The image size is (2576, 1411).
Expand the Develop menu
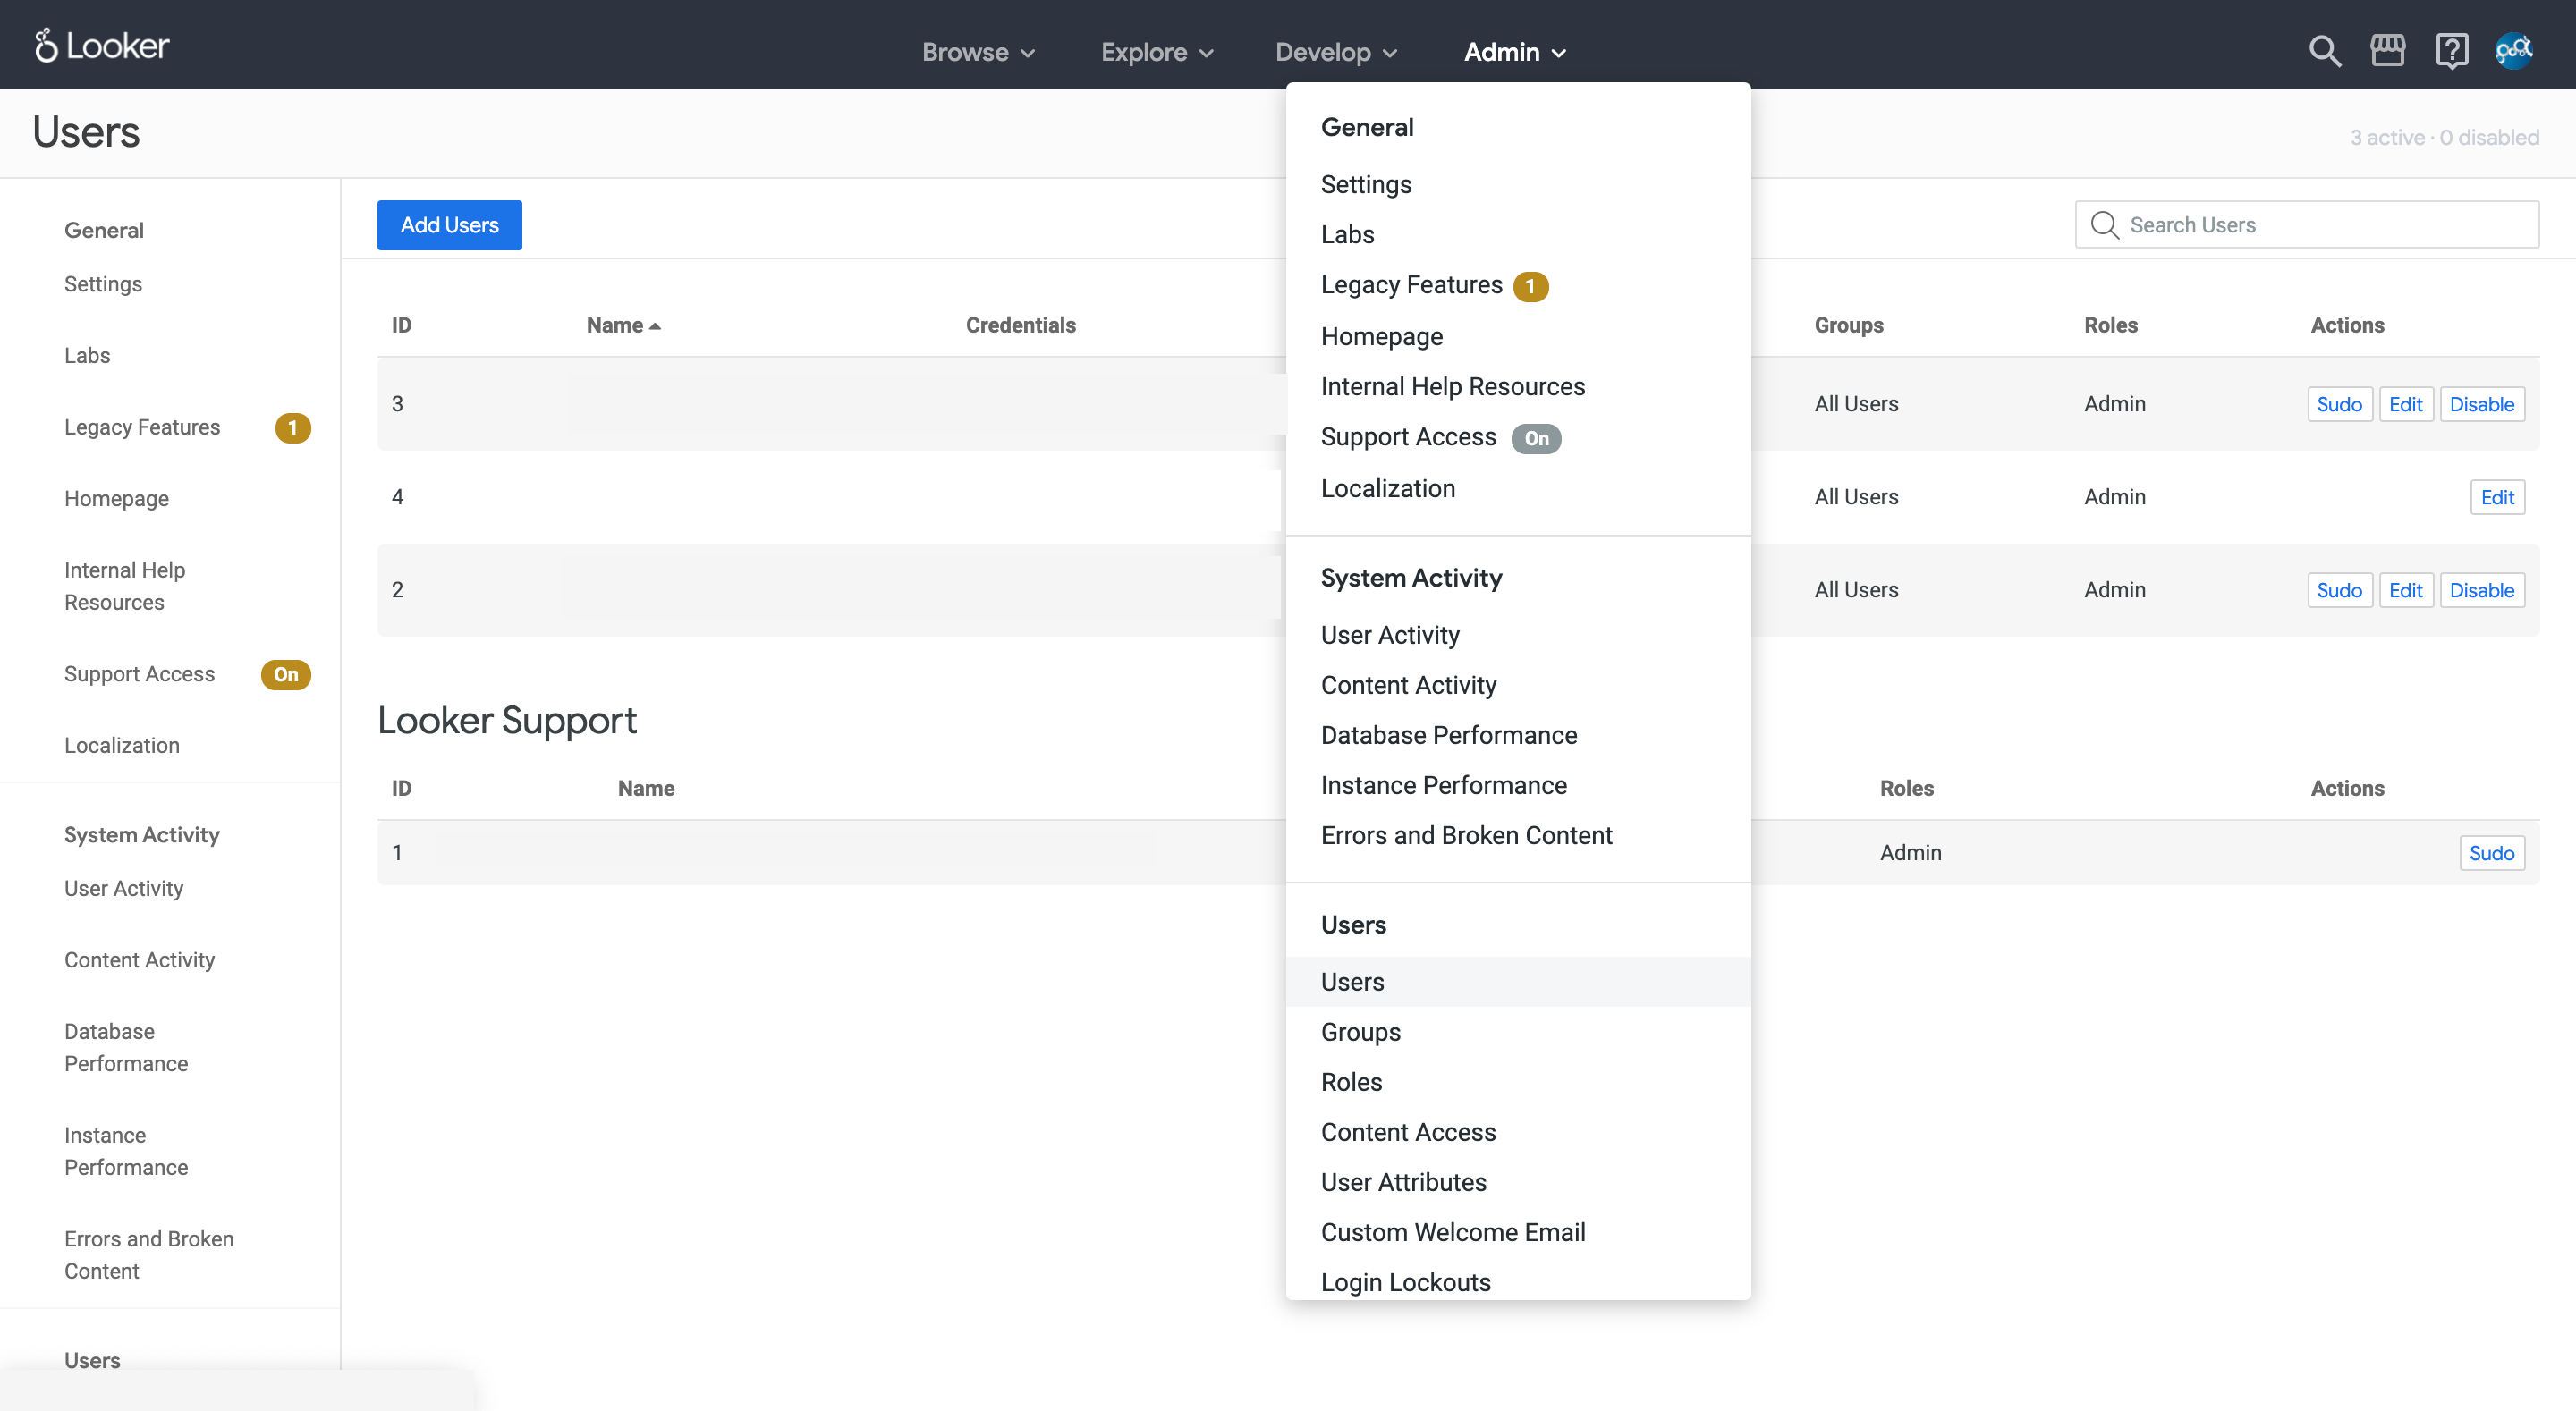(x=1336, y=52)
